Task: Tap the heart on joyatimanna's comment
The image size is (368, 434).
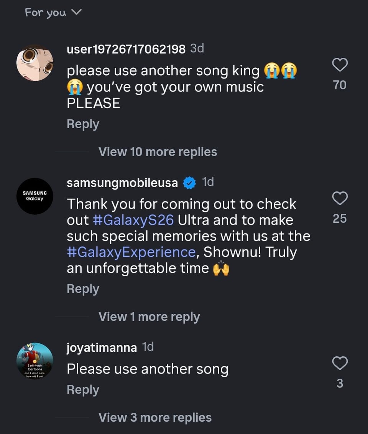Action: (x=340, y=363)
